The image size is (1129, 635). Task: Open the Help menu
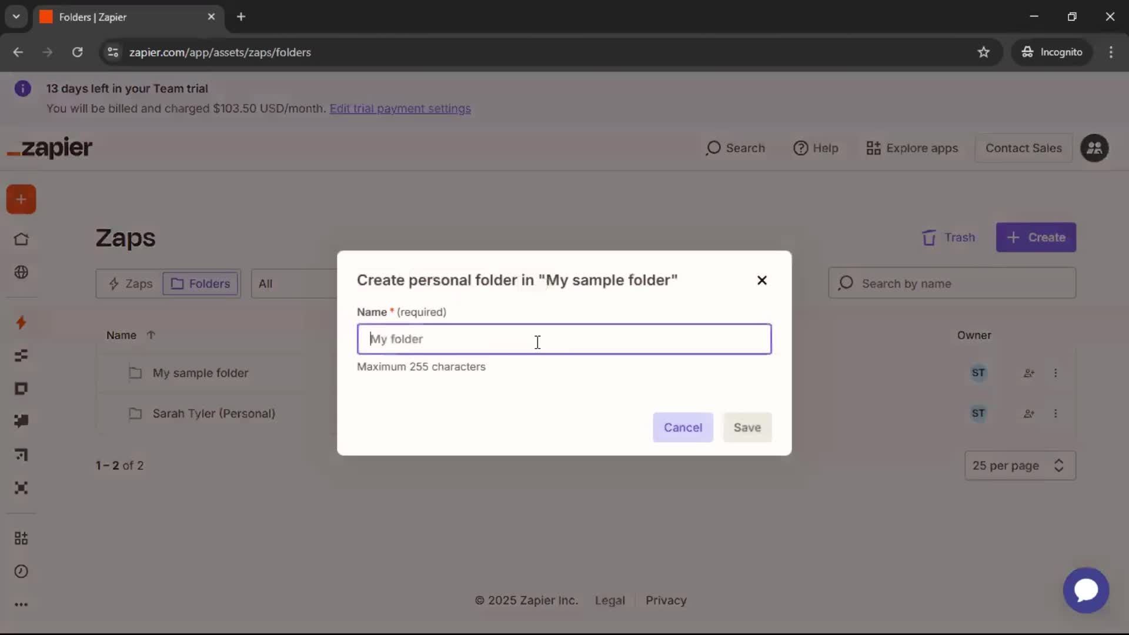[816, 148]
